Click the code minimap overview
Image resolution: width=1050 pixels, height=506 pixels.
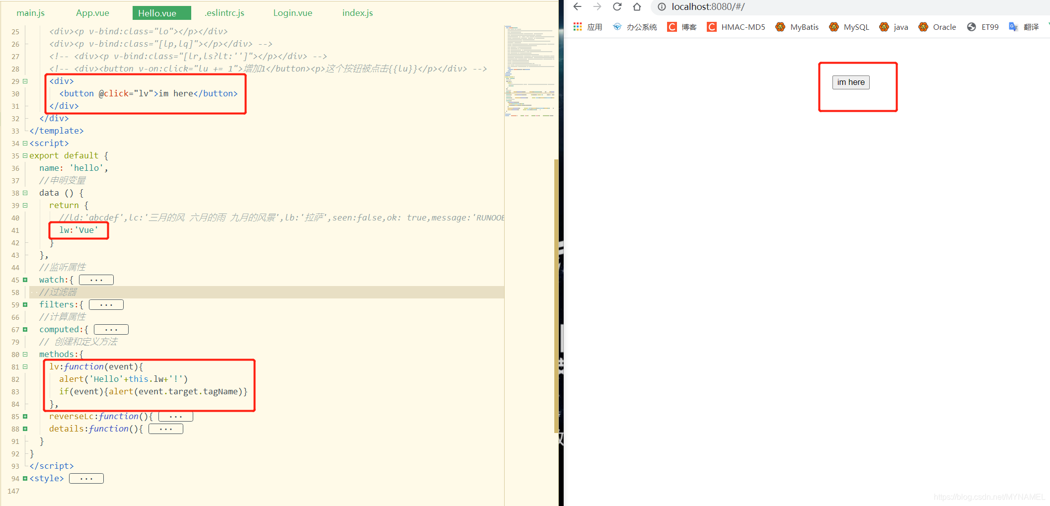[529, 71]
